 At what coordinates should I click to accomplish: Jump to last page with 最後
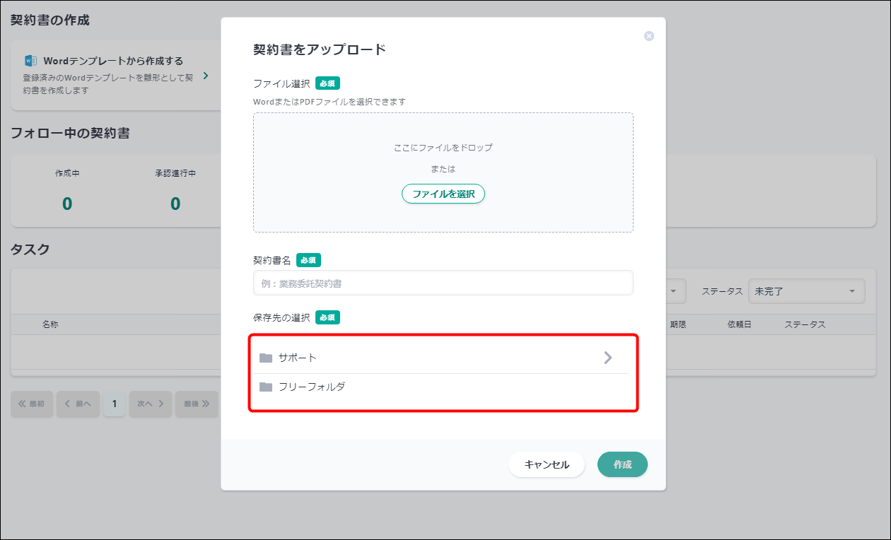point(197,404)
